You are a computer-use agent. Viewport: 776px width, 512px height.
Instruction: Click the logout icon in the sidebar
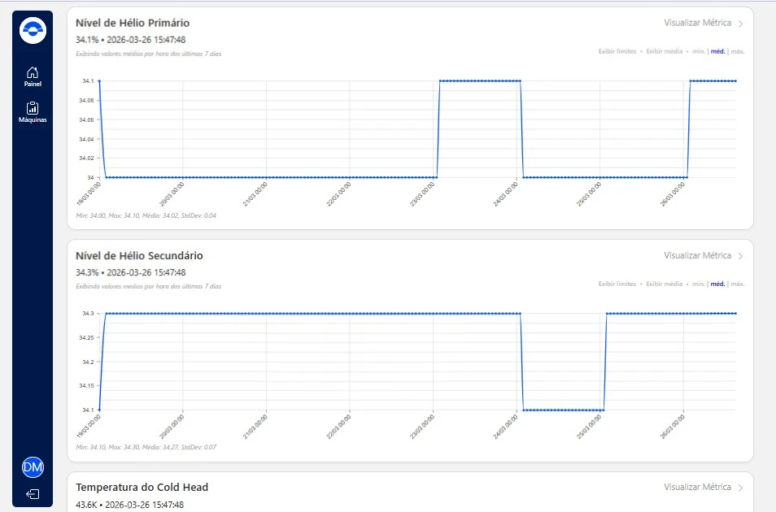coord(33,493)
